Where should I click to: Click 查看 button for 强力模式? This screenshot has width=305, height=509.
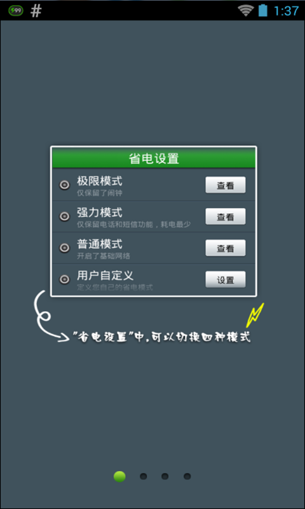click(226, 216)
